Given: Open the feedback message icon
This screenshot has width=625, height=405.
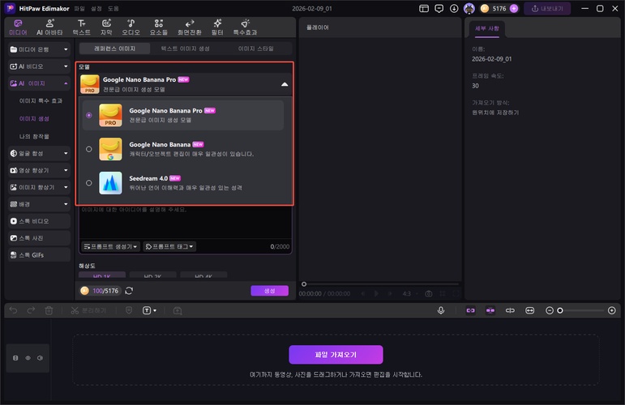Looking at the screenshot, I should click(439, 8).
